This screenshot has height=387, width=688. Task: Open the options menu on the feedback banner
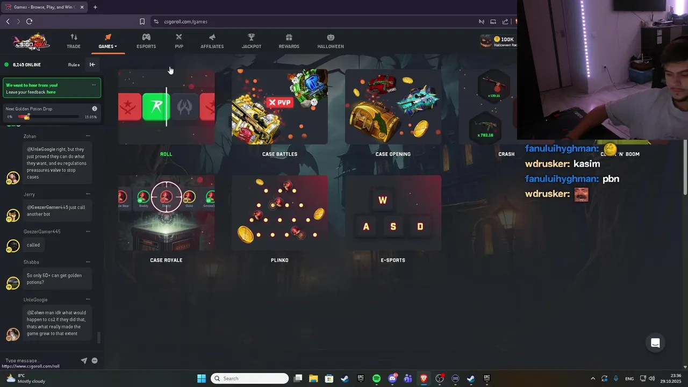(x=94, y=85)
